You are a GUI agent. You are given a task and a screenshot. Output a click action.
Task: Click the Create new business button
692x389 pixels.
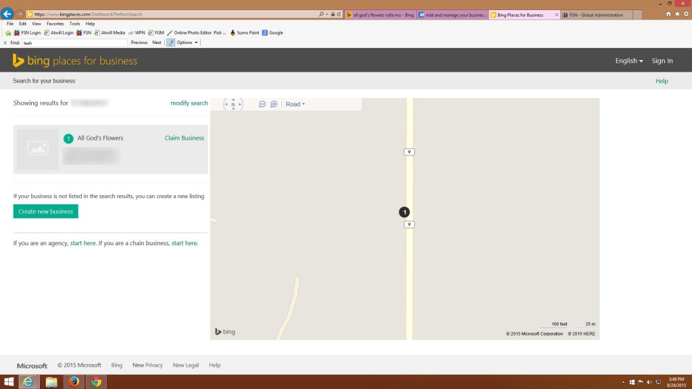coord(46,211)
